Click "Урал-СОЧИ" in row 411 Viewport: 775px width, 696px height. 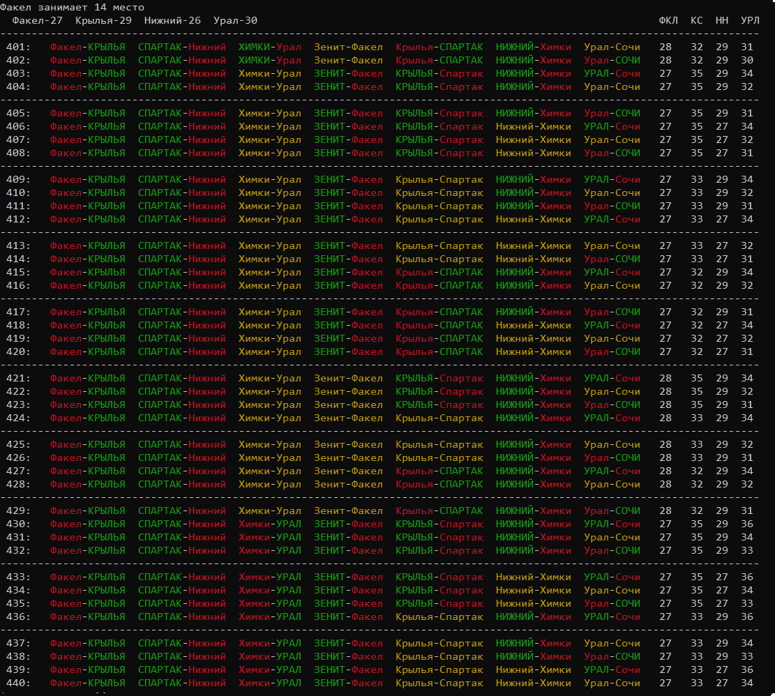(612, 206)
